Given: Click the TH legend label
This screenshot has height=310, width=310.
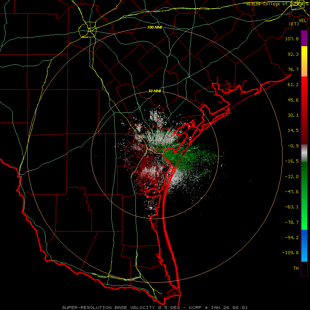Looking at the screenshot, I should [x=296, y=268].
